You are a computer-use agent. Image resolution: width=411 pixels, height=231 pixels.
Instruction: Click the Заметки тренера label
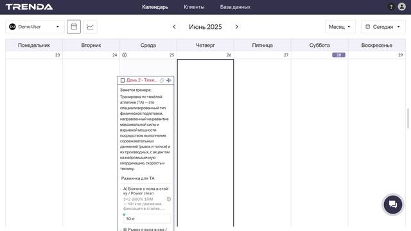click(x=136, y=90)
